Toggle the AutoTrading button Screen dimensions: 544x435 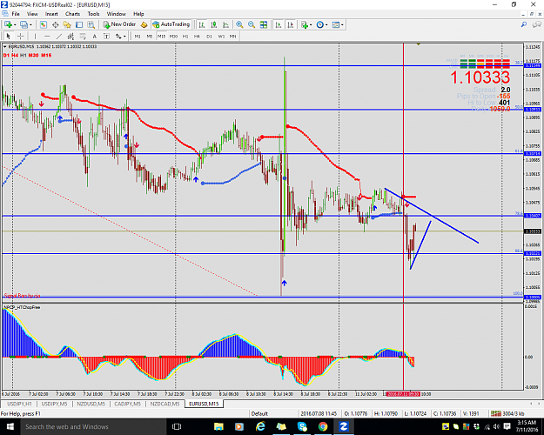click(x=171, y=24)
